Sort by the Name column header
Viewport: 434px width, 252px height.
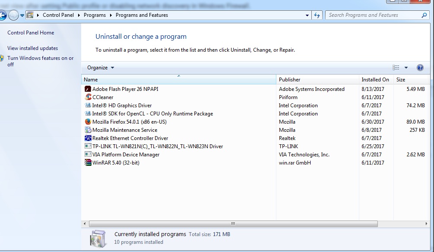[x=179, y=80]
